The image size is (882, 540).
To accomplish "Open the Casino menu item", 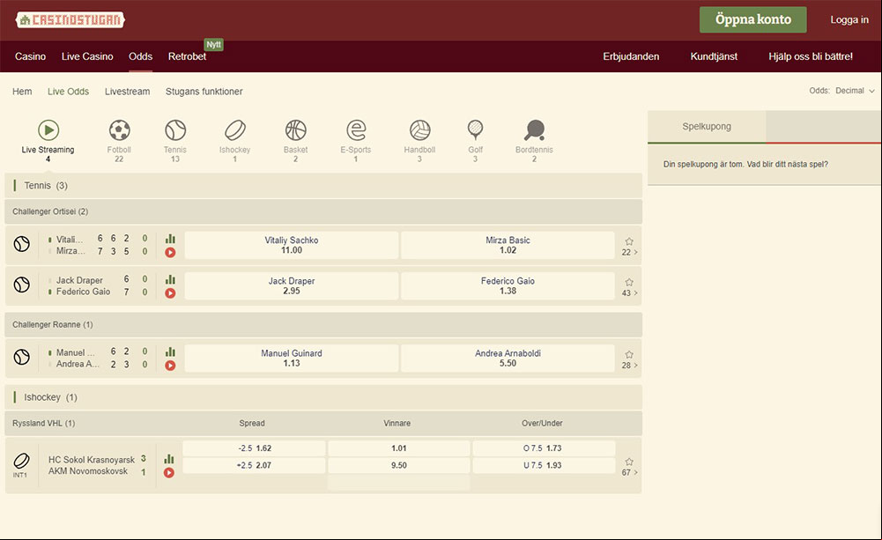I will coord(30,56).
